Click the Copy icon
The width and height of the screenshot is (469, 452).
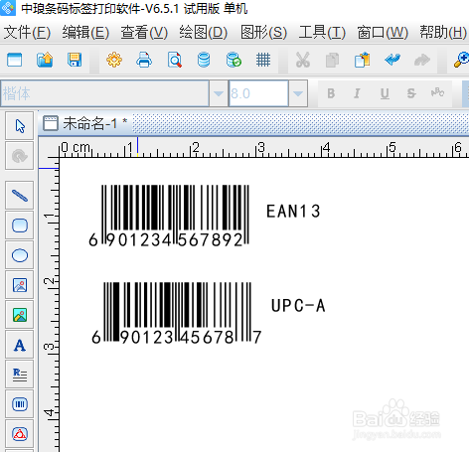[332, 60]
